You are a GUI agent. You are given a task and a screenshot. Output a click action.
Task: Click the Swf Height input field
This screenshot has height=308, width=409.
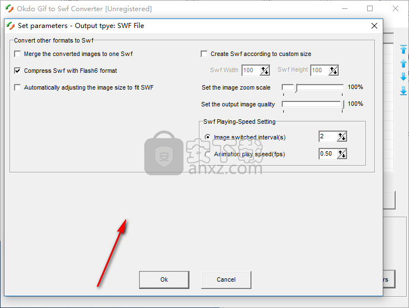pyautogui.click(x=320, y=71)
